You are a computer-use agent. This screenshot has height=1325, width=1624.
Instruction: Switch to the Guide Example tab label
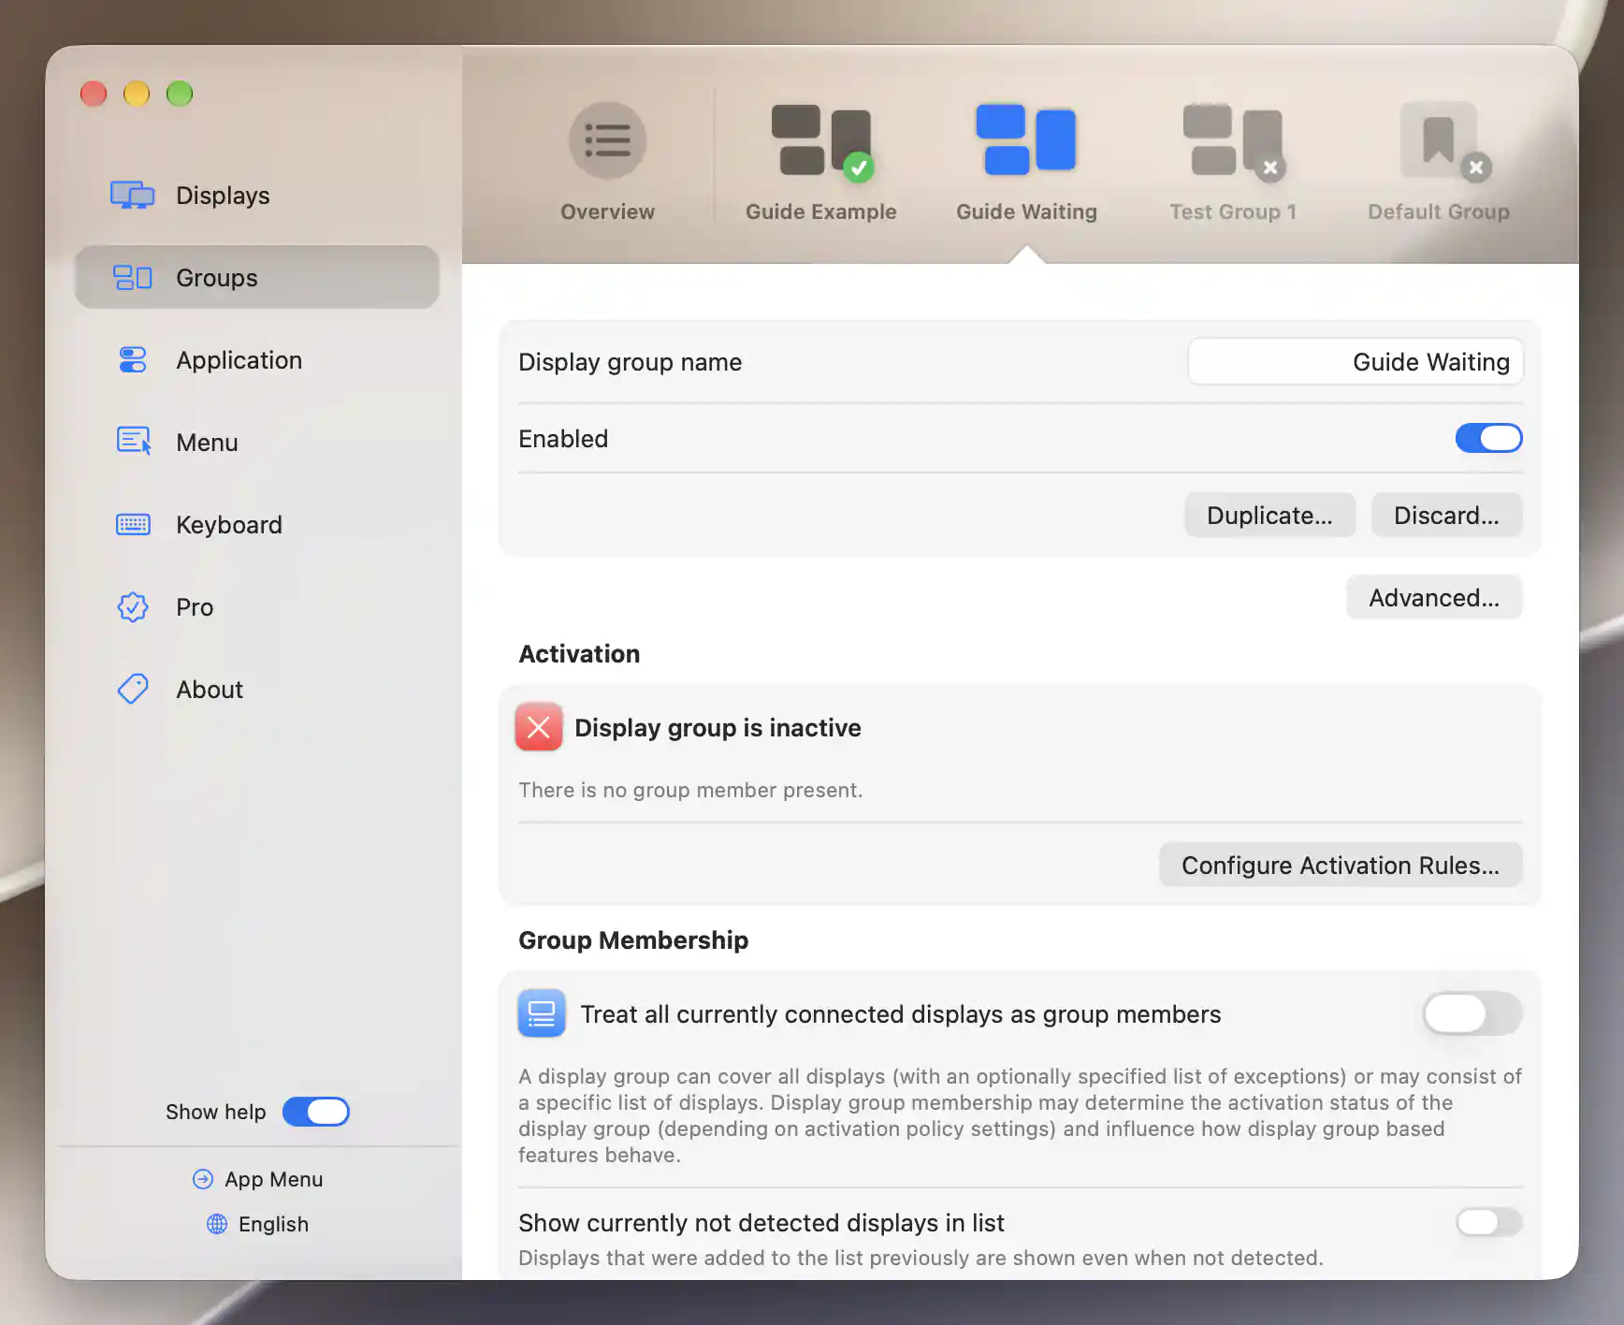(821, 211)
